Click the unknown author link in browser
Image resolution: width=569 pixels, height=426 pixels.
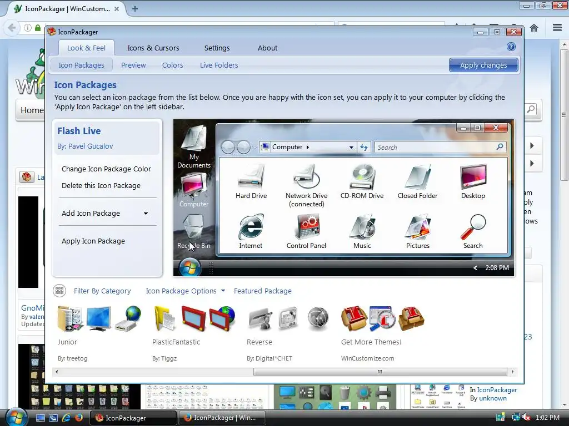[493, 398]
